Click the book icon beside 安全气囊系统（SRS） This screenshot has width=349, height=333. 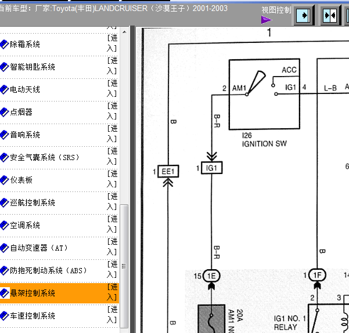(4, 158)
